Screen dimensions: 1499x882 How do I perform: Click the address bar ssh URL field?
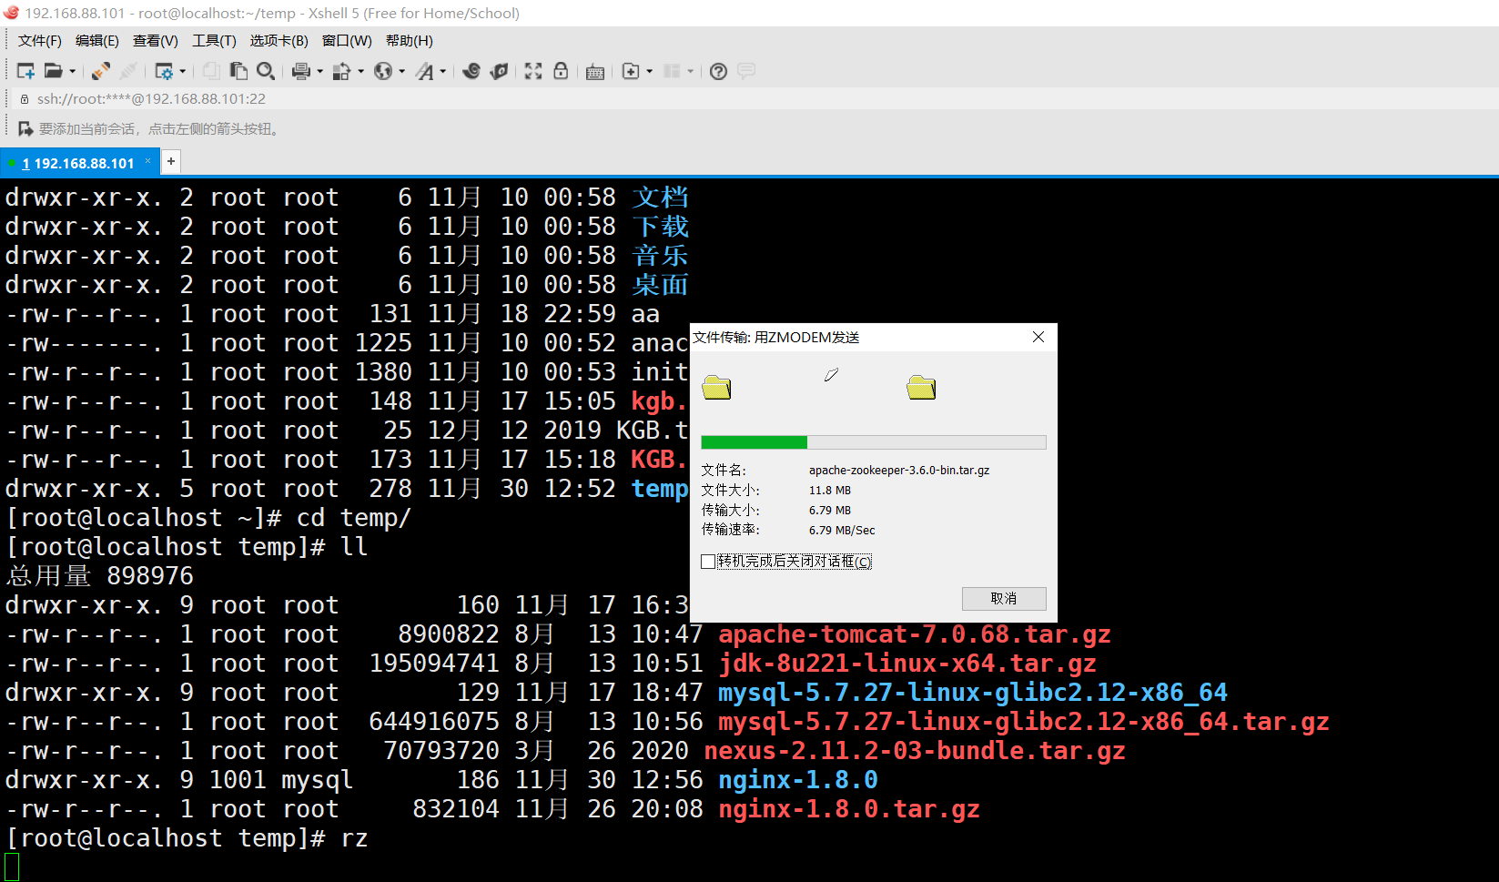point(151,98)
